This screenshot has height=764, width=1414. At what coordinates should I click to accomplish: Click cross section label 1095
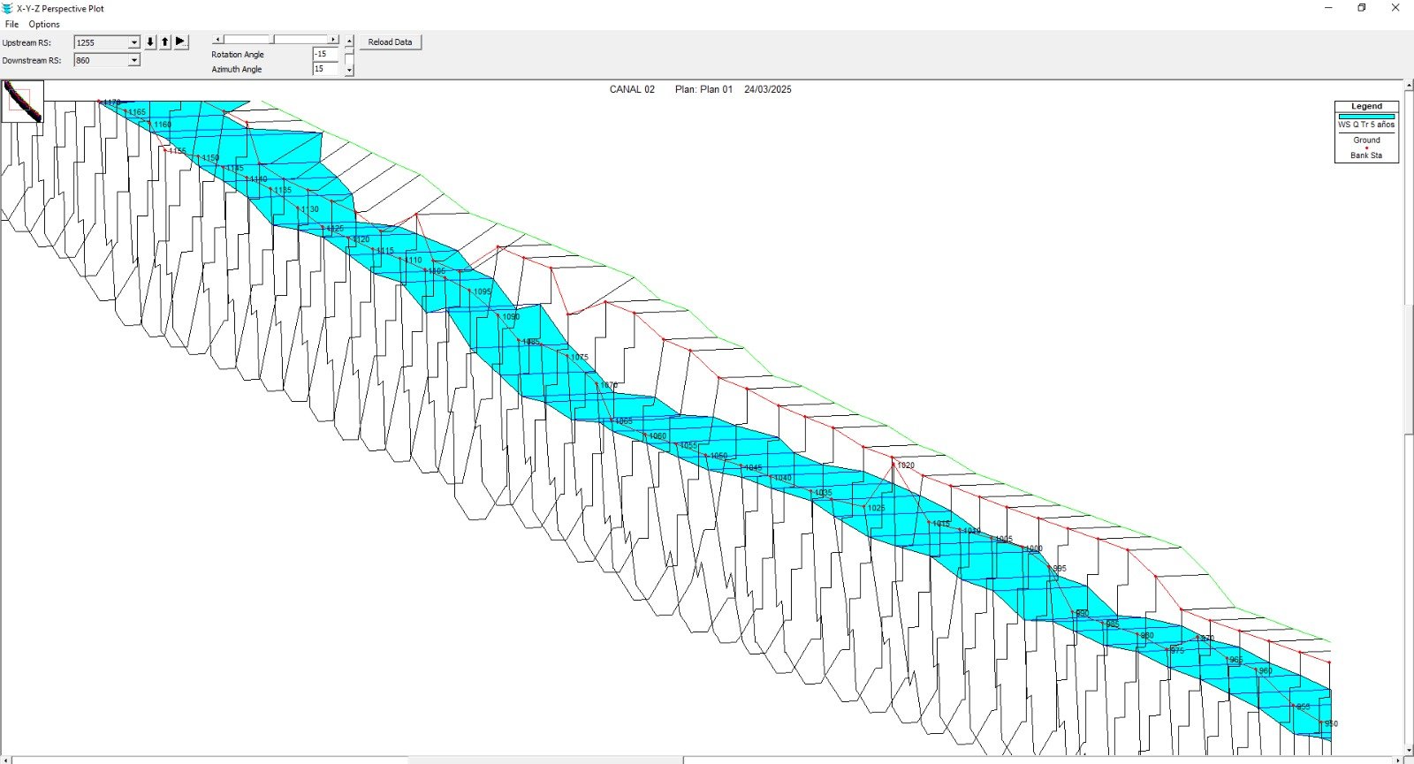click(x=482, y=291)
